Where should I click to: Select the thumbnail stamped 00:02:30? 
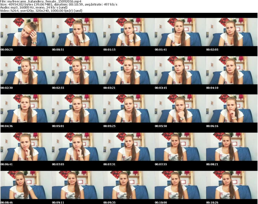(x=26, y=70)
